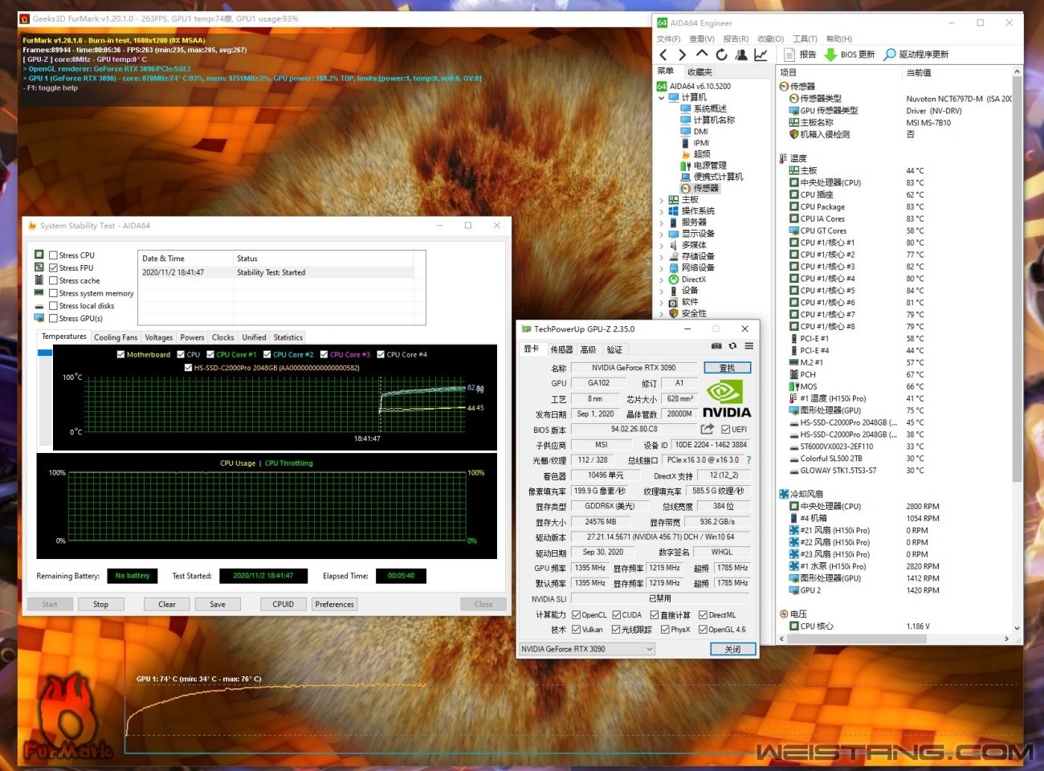Image resolution: width=1044 pixels, height=771 pixels.
Task: Open the 传感器 tab in GPU-Z
Action: tap(561, 349)
